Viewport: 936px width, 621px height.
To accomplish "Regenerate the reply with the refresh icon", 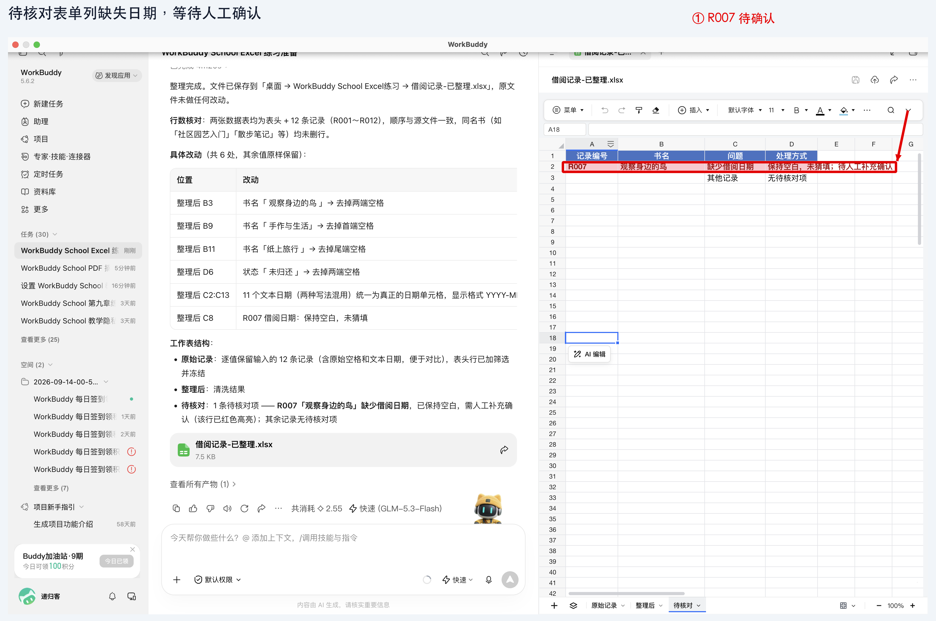I will (x=244, y=508).
